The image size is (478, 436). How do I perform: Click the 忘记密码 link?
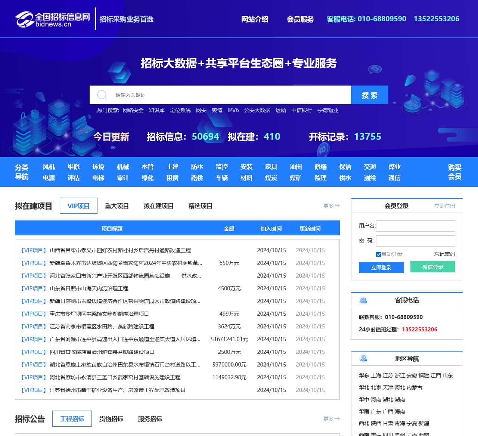point(444,254)
